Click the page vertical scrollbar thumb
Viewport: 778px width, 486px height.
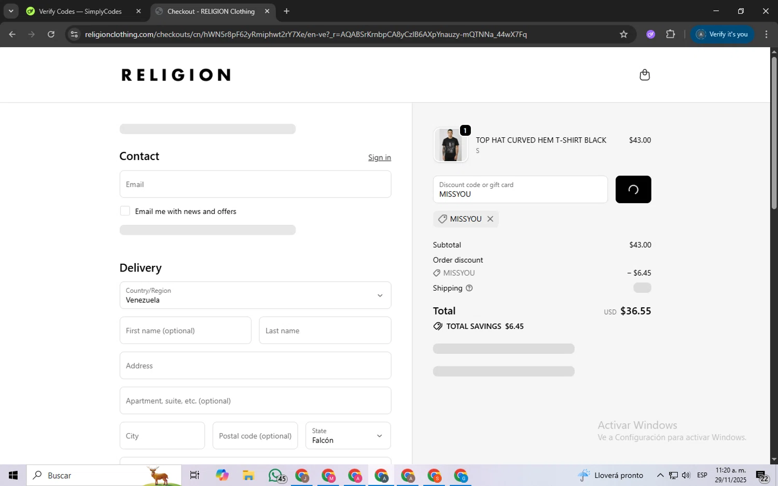click(774, 132)
